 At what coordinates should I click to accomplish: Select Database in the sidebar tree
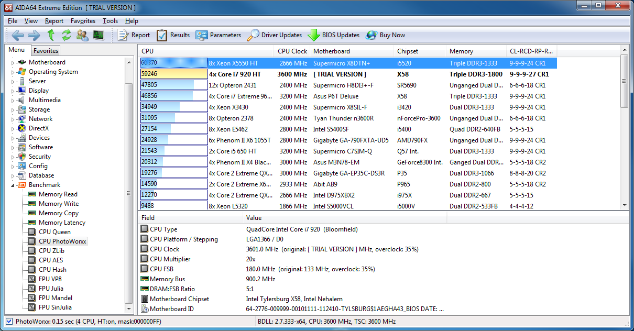41,175
